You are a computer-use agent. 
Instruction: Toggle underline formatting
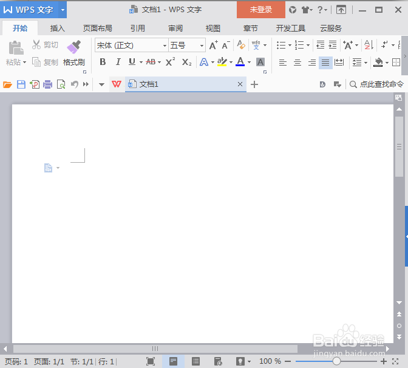click(132, 62)
